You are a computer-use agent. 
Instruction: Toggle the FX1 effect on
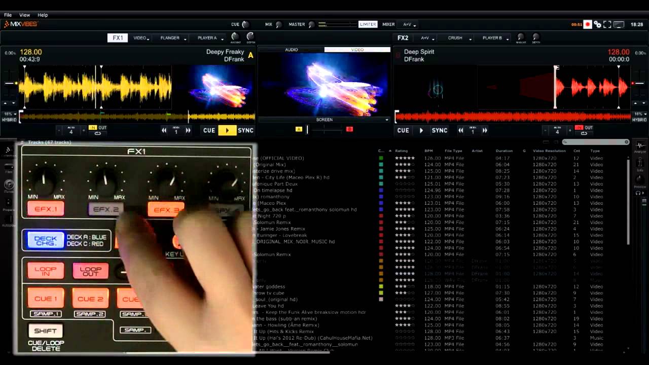tap(118, 38)
